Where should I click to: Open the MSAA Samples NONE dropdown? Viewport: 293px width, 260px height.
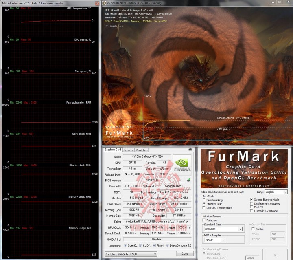(214, 240)
